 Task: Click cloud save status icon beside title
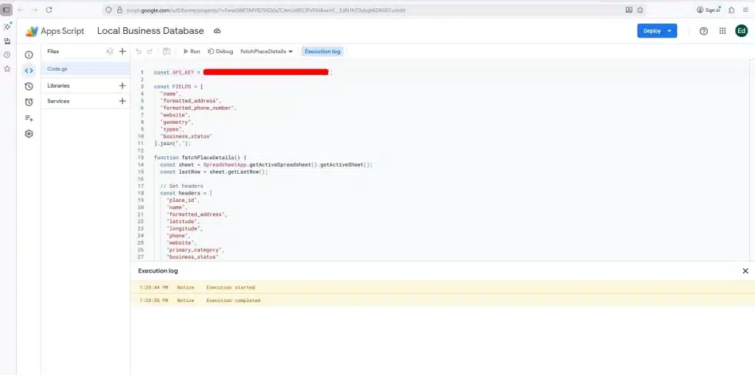coord(218,31)
